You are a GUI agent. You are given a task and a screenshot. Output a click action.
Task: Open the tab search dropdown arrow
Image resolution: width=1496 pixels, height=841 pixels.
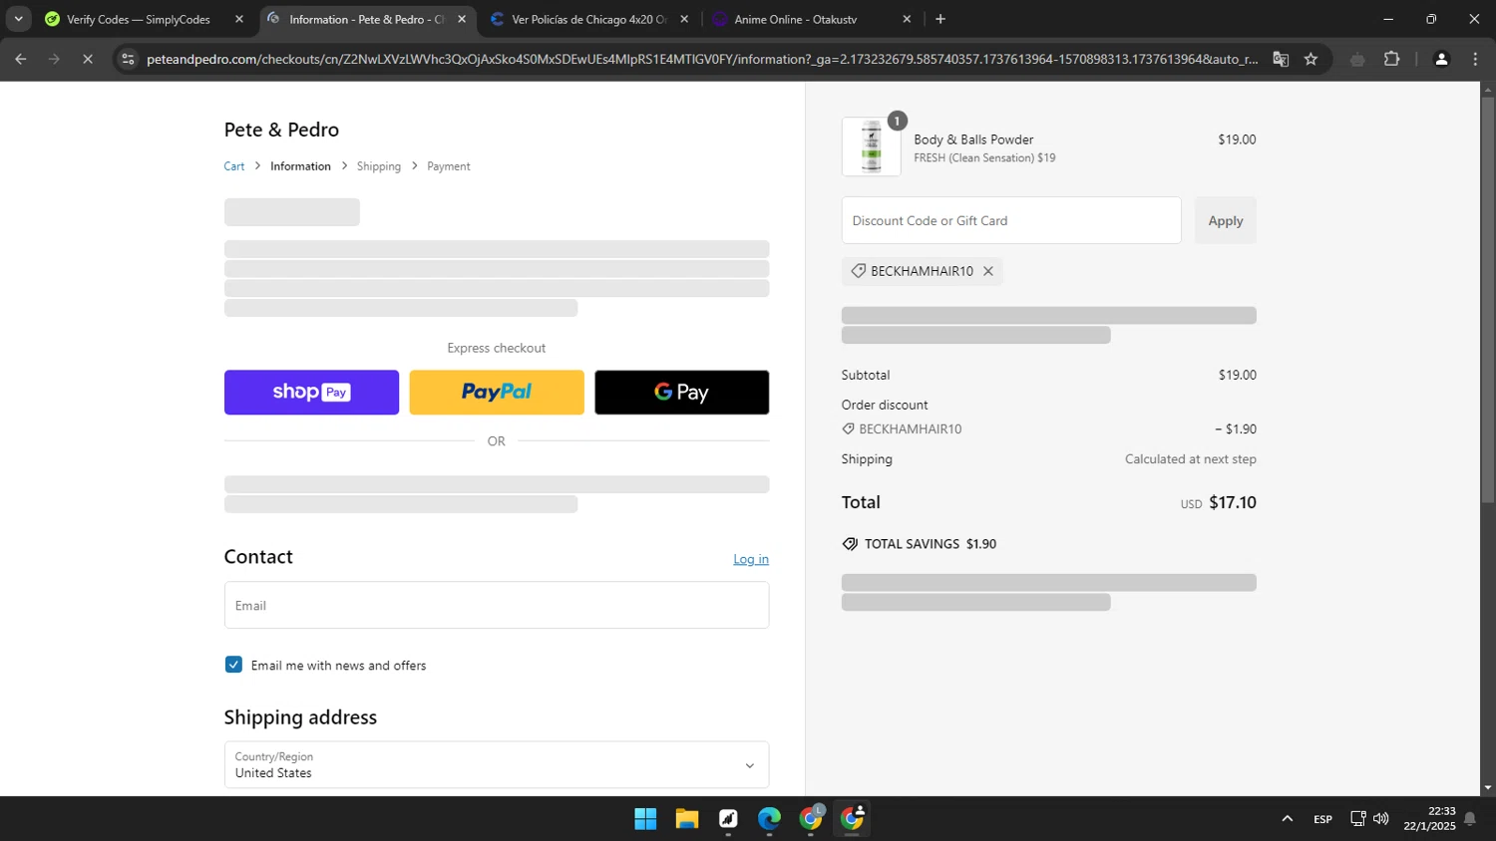(18, 19)
